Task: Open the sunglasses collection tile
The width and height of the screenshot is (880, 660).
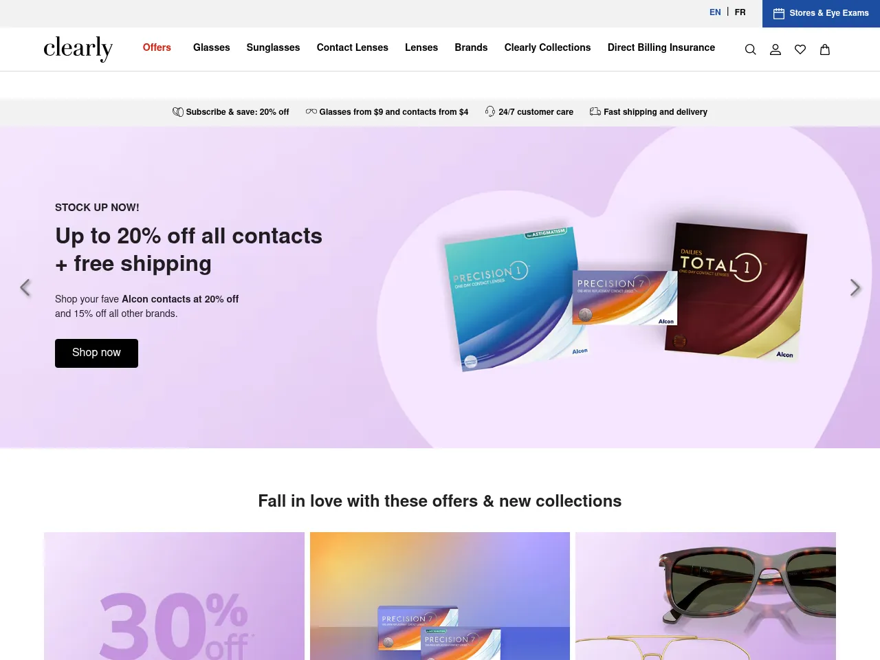Action: pos(705,596)
